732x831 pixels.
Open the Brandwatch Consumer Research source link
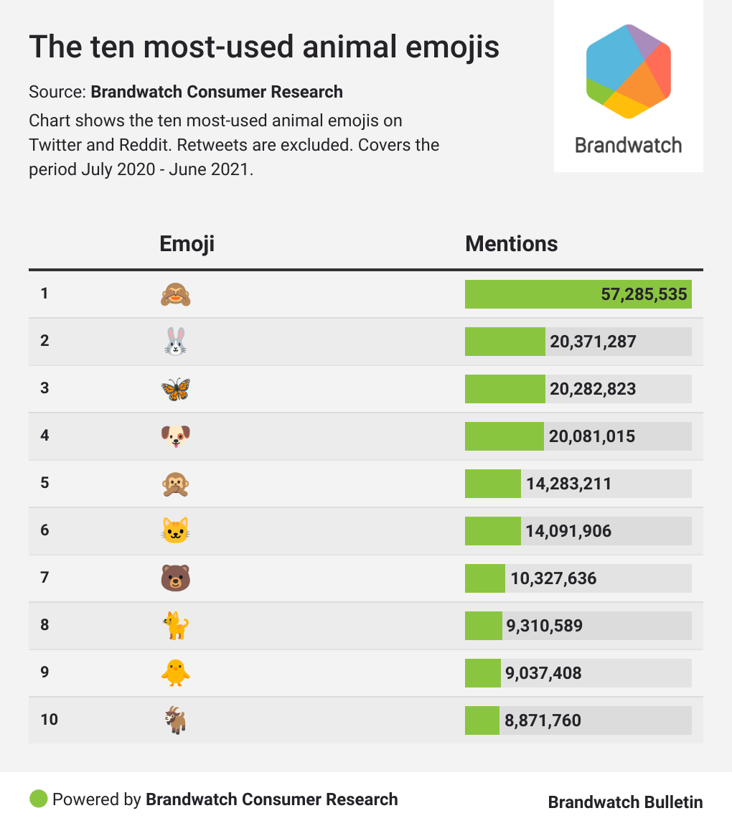tap(217, 92)
